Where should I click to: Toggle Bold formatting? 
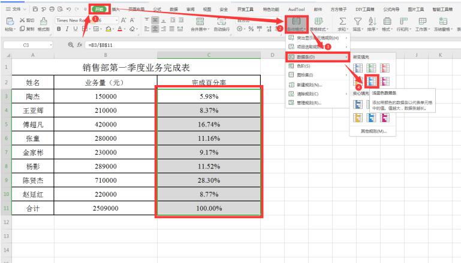pyautogui.click(x=59, y=28)
